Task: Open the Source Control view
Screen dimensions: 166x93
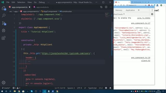Action: [x=4, y=23]
